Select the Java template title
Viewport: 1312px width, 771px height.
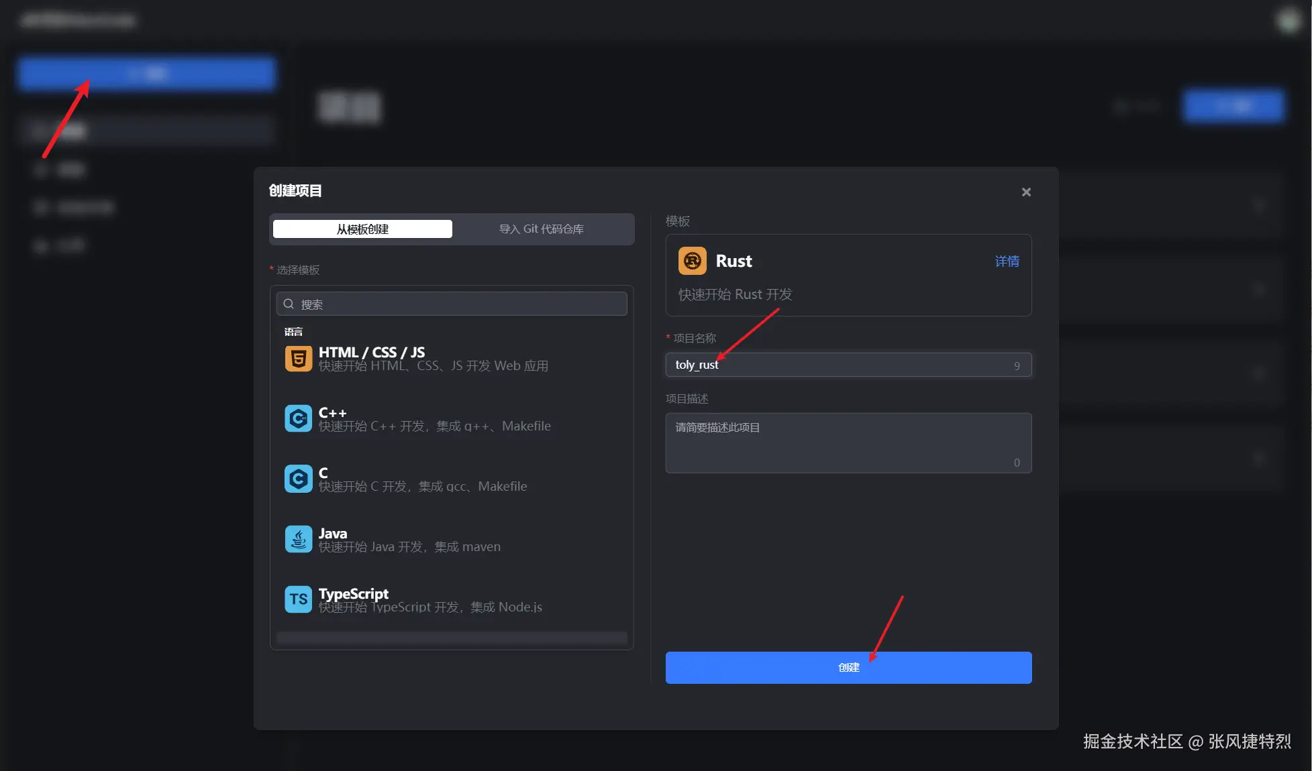(x=333, y=534)
